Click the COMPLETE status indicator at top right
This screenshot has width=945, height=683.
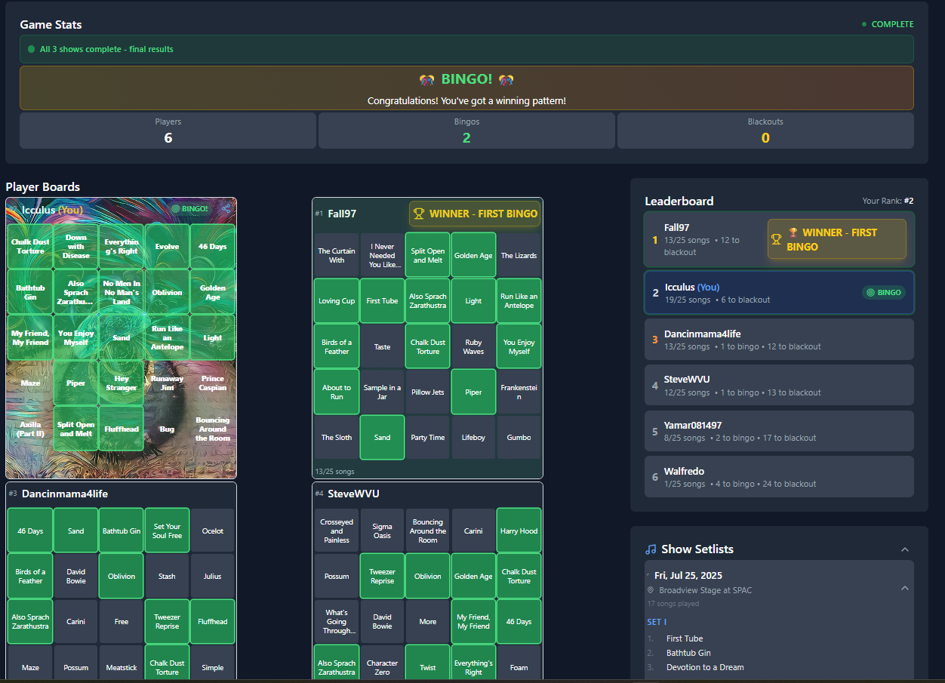coord(888,24)
